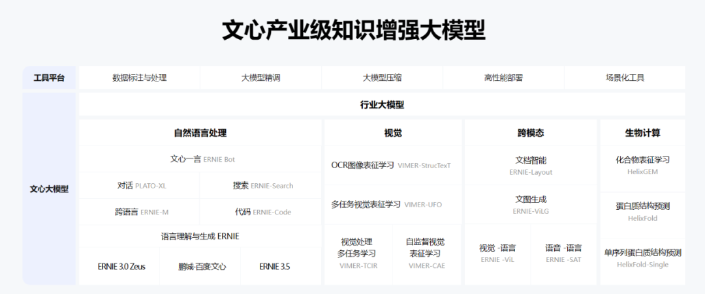The height and width of the screenshot is (294, 705).
Task: Select the 对话 PLATO-XL cell
Action: tap(141, 186)
